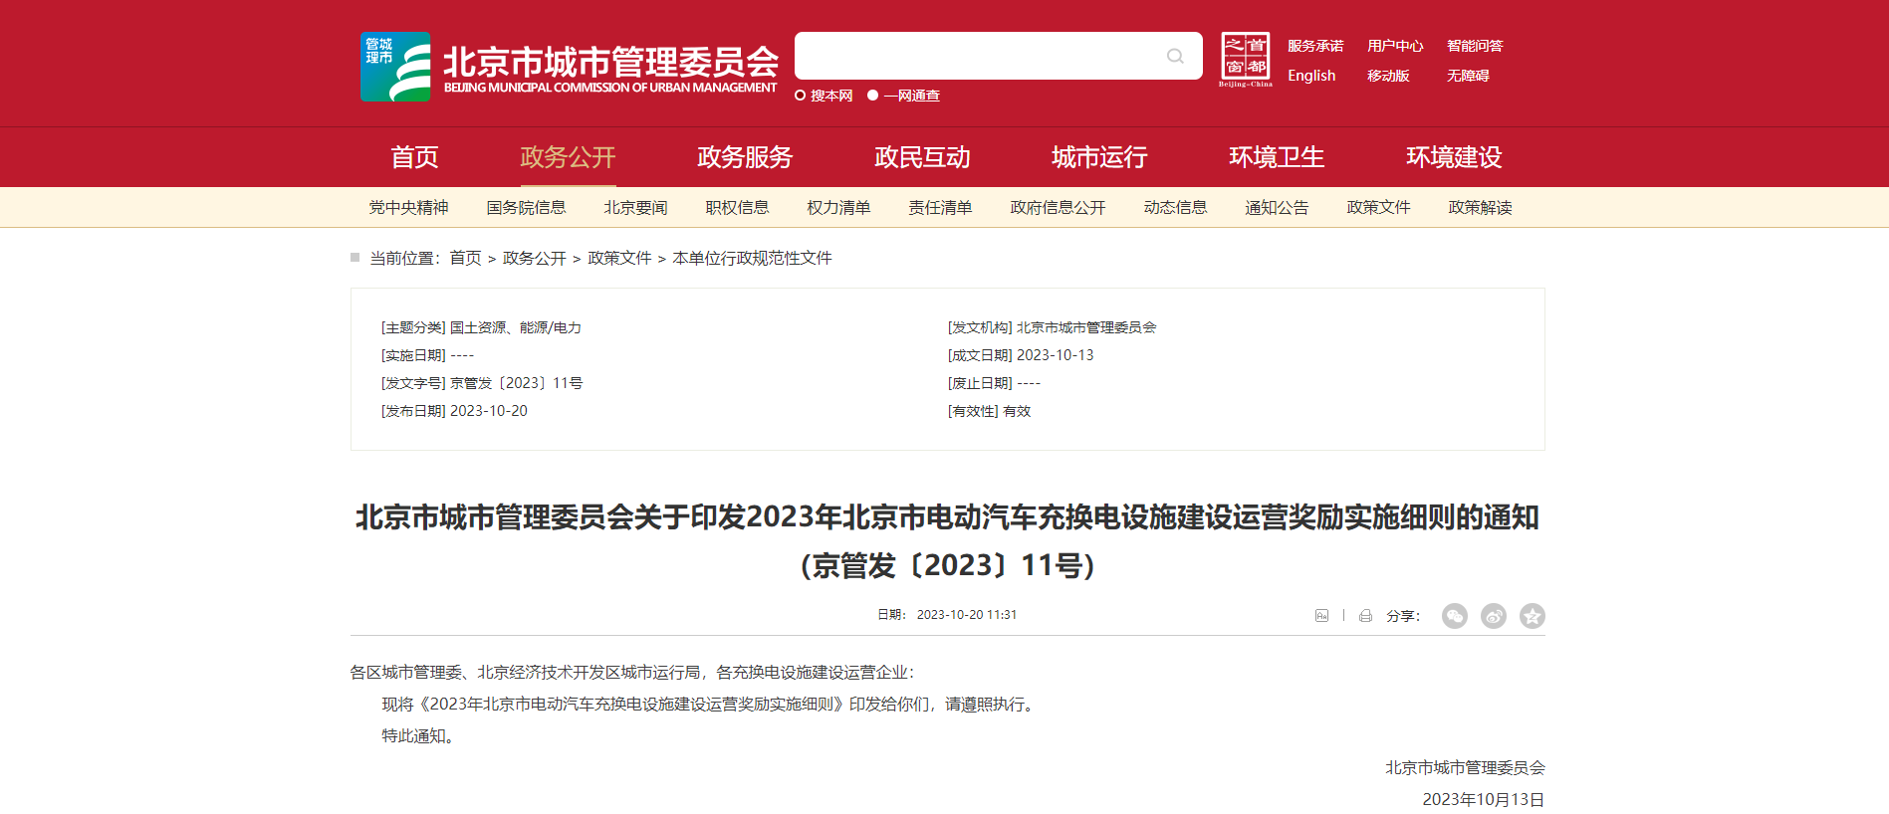The width and height of the screenshot is (1889, 814).
Task: Open the 首都之窗 Beijing-China seal icon
Action: (1245, 60)
